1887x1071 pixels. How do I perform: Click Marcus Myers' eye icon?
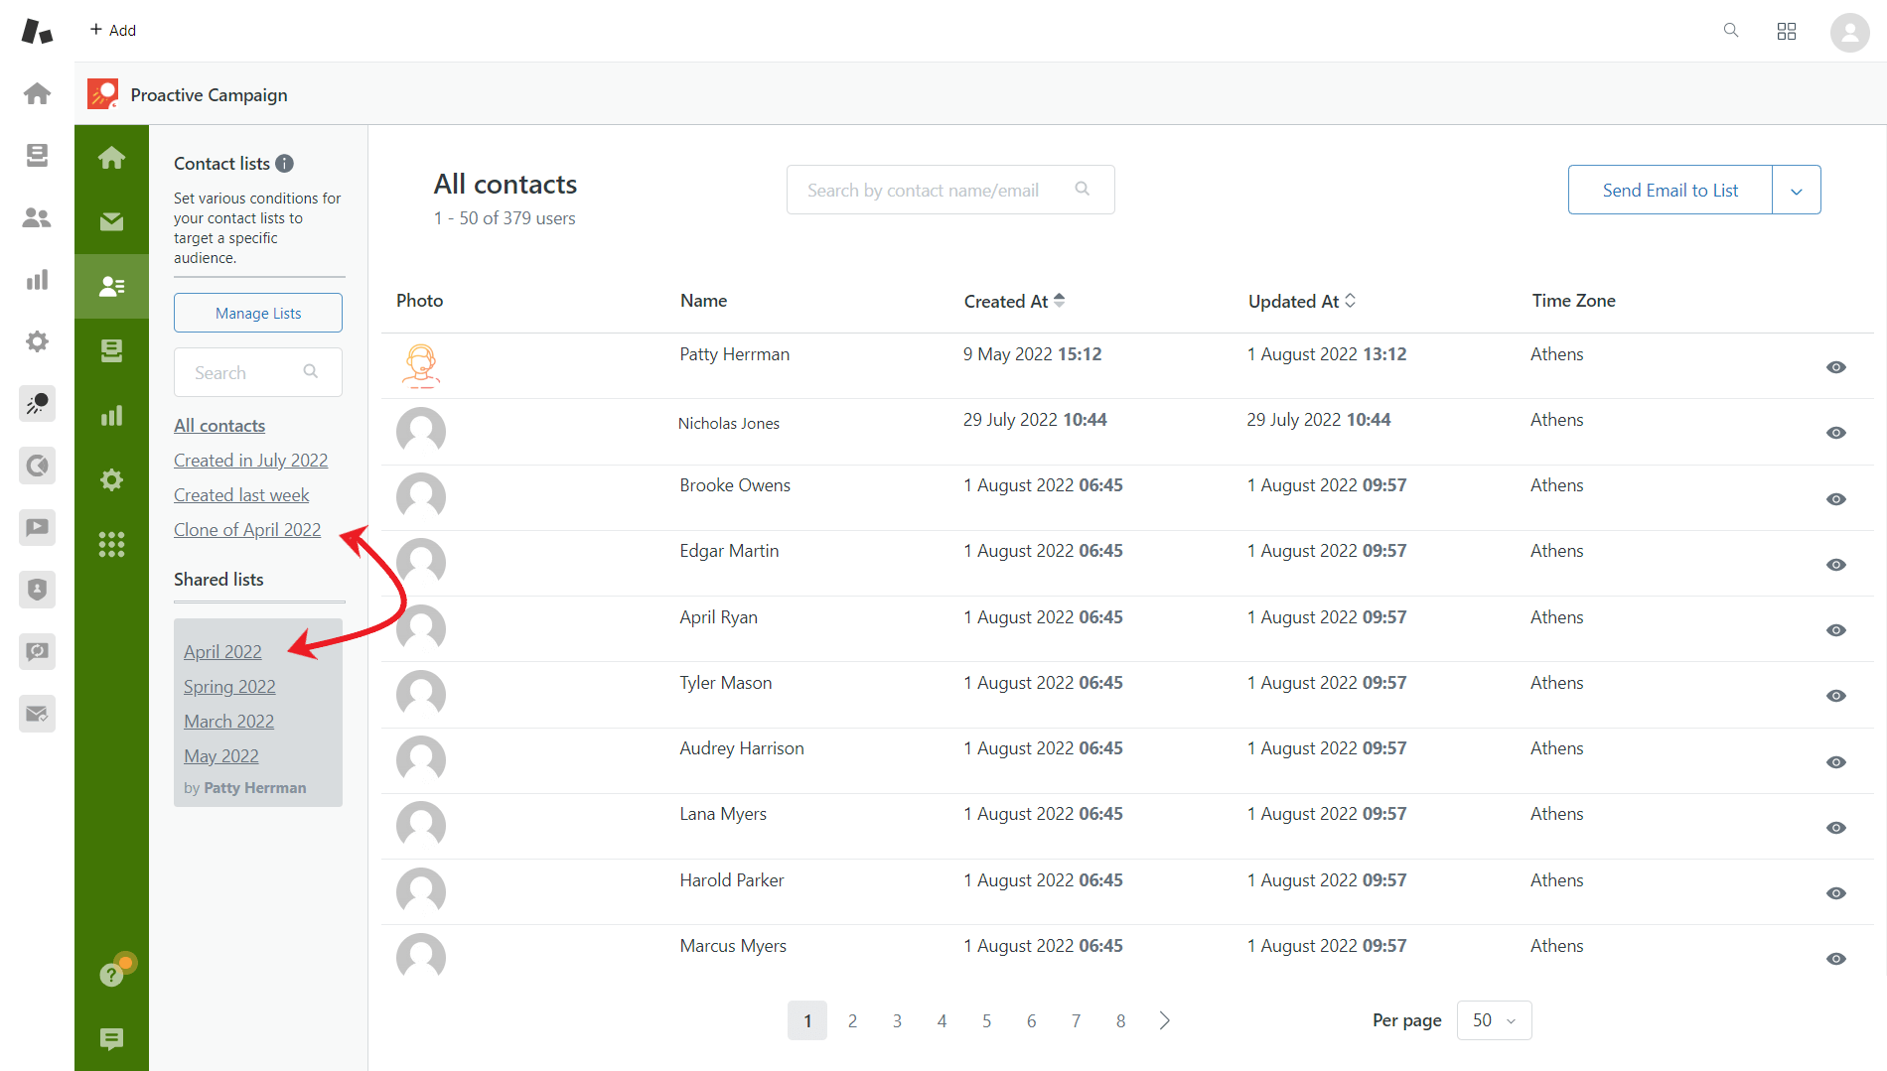(1835, 959)
